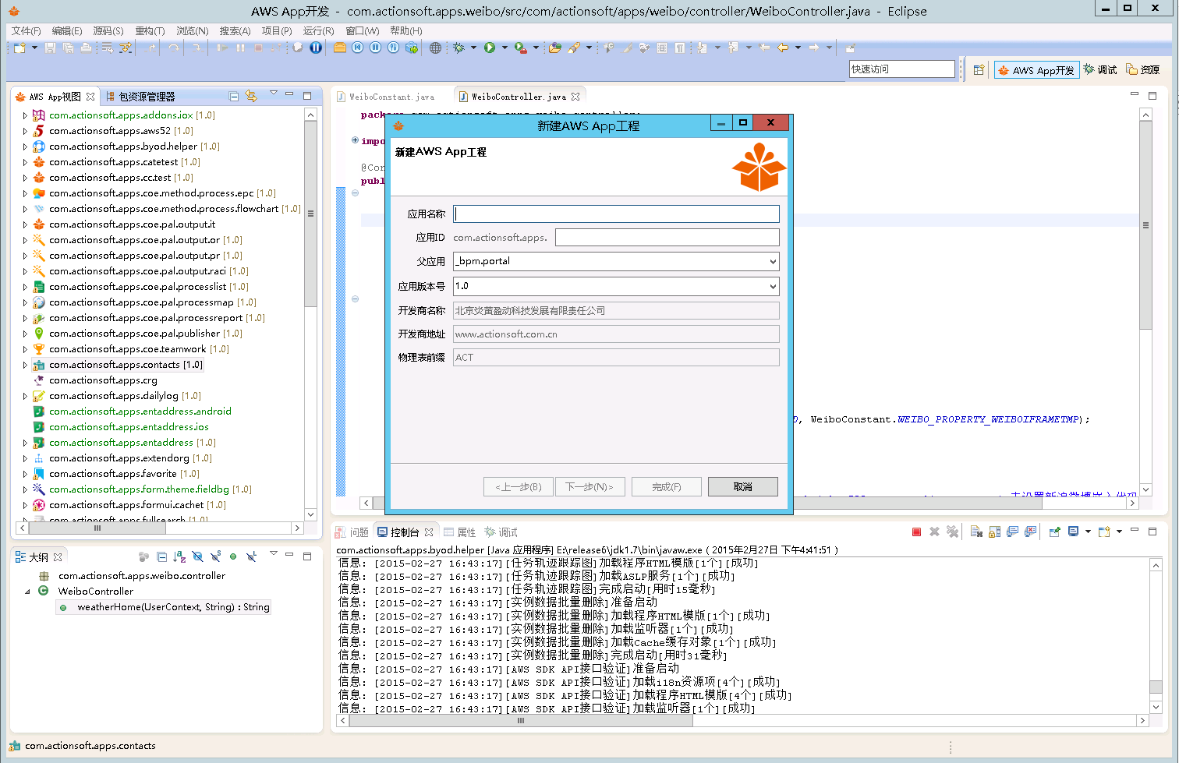Launch Debug with the bug icon
Image resolution: width=1179 pixels, height=763 pixels.
[x=458, y=48]
